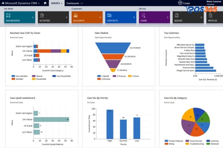Expand the Activities tile chevron
The height and width of the screenshot is (149, 223).
pyautogui.click(x=66, y=17)
